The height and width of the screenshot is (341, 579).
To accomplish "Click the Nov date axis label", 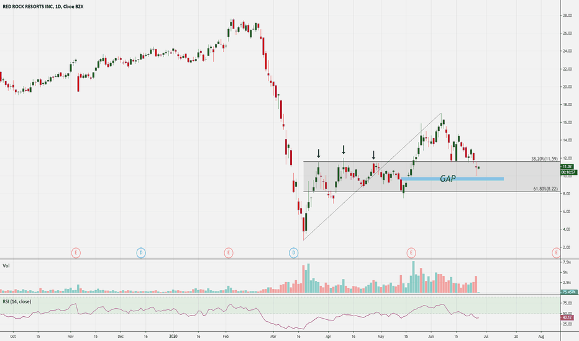I will tap(71, 337).
